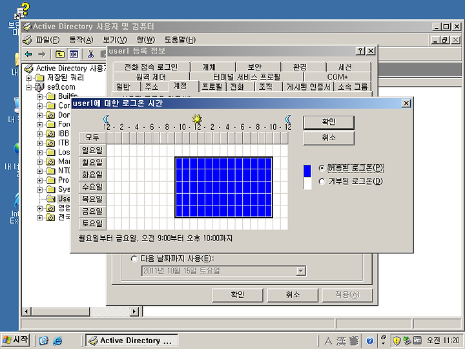This screenshot has width=465, height=349.
Task: Click the white denied logon color swatch
Action: coord(307,183)
